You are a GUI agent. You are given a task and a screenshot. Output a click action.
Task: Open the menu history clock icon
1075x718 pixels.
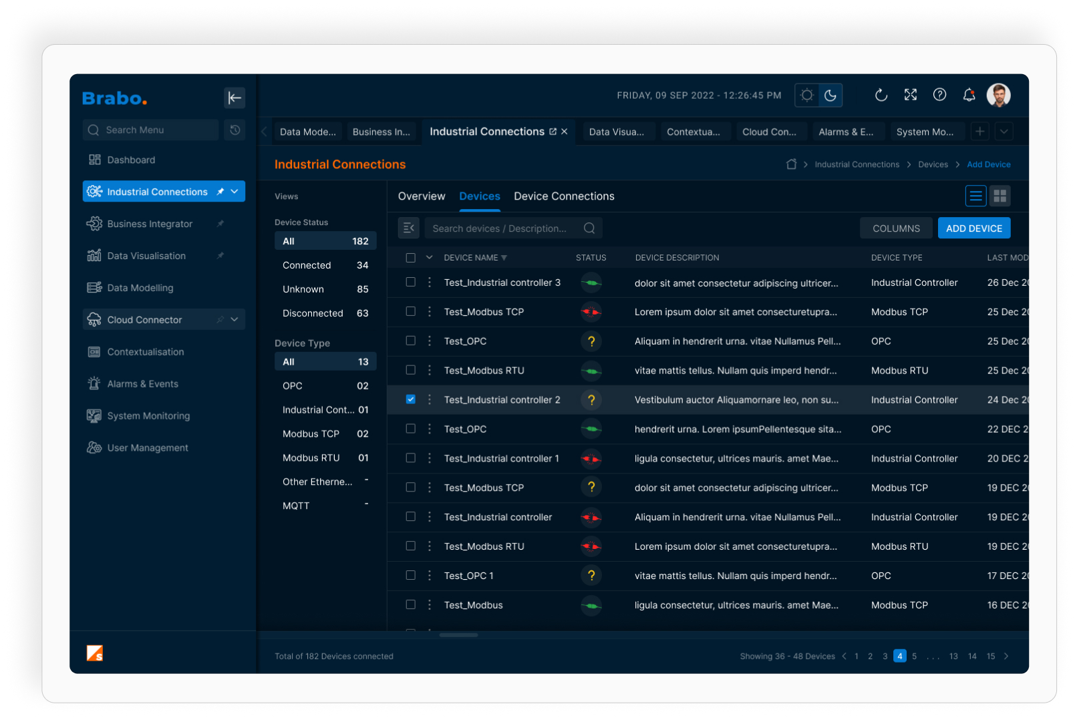click(x=235, y=130)
